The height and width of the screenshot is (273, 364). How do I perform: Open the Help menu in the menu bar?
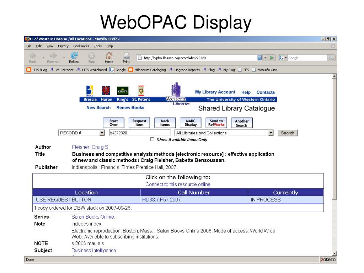(x=109, y=46)
